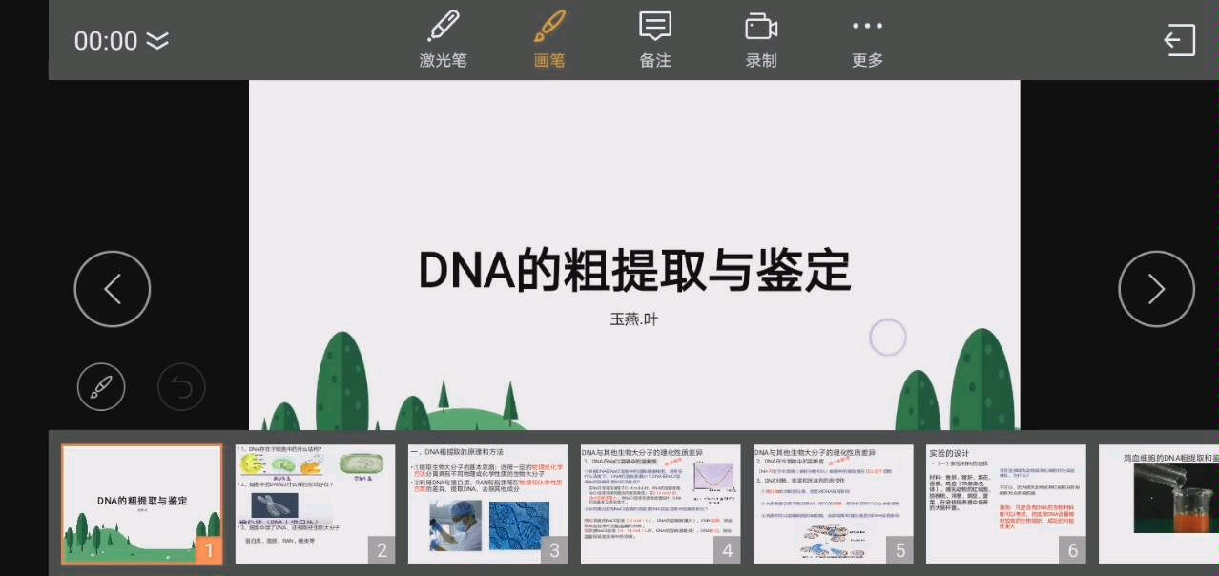Open more tools under the ellipsis menu
Viewport: 1219px width, 576px height.
[866, 38]
